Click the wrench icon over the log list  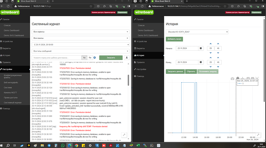[x=124, y=135]
